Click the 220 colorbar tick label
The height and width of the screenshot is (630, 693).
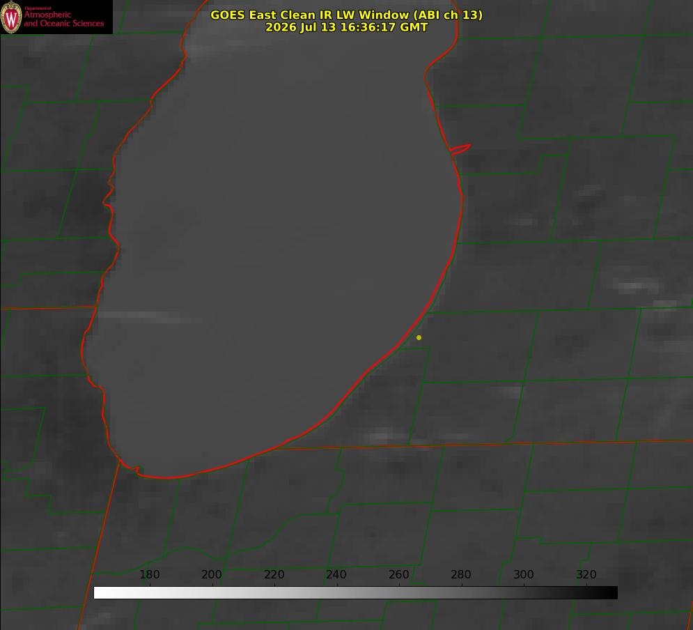point(274,574)
